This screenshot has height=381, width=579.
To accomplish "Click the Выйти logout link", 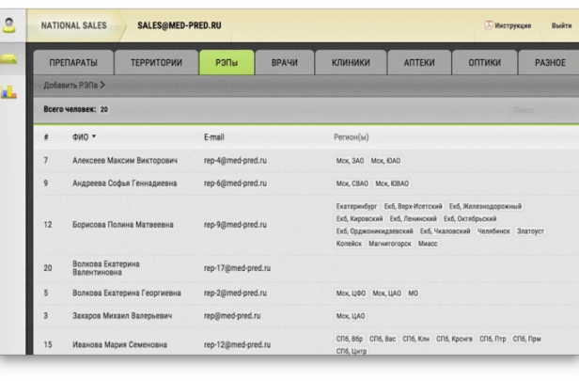I will point(561,26).
